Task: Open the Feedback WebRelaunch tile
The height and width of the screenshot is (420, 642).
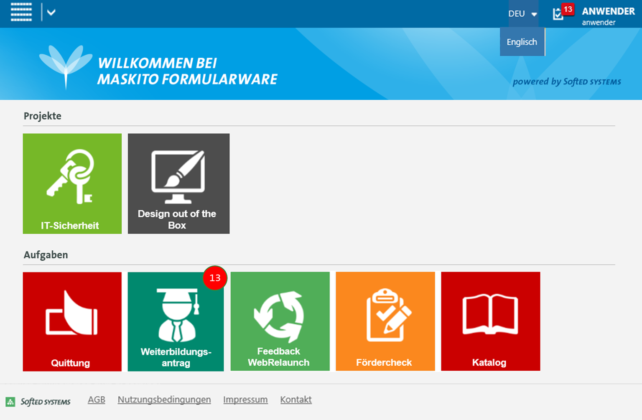Action: click(280, 321)
